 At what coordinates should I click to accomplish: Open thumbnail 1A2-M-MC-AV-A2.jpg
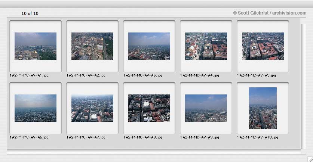[92, 46]
